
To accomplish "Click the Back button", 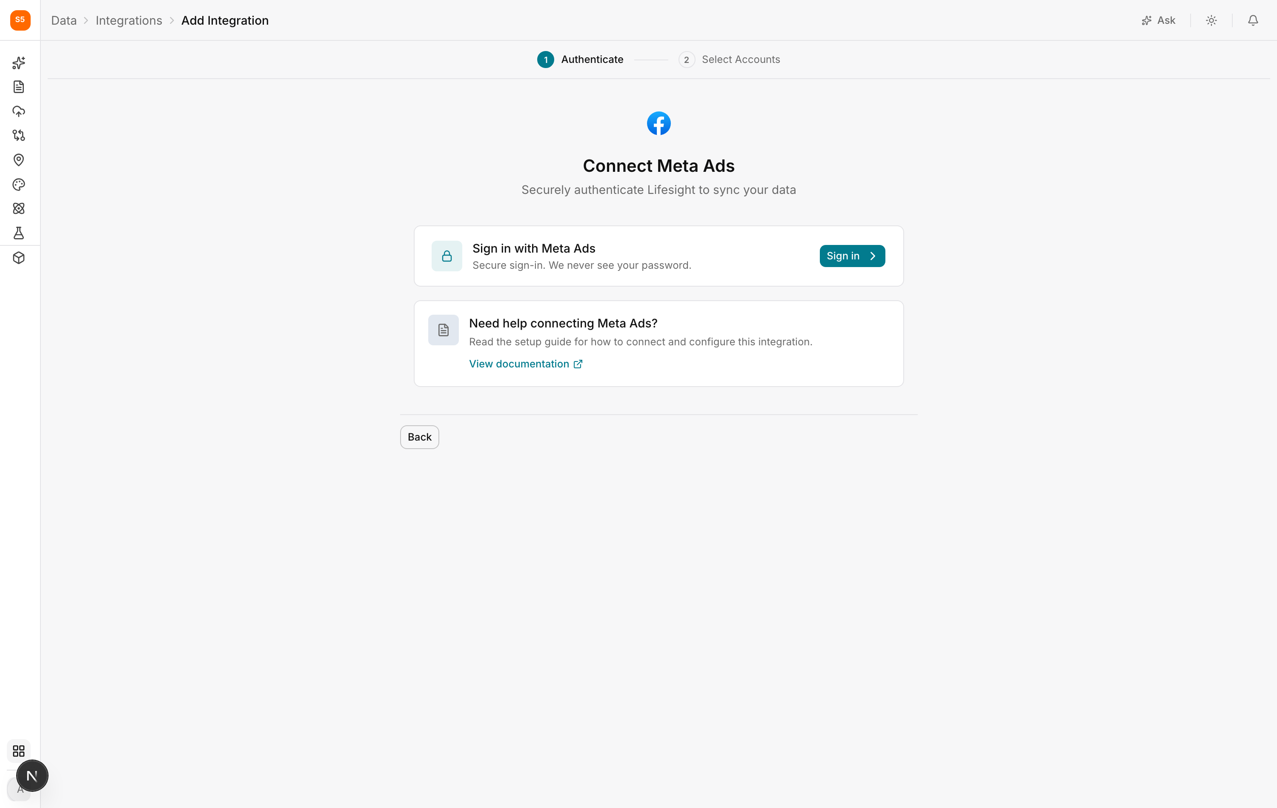I will coord(419,437).
